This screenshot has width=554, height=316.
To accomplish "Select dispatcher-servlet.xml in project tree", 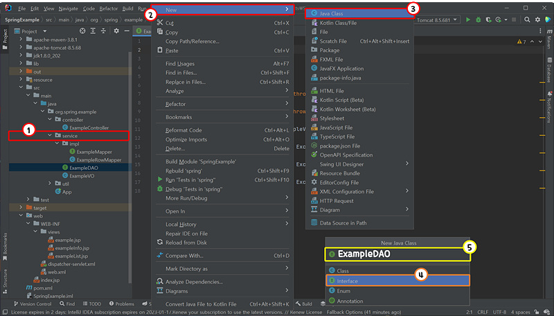I will [x=71, y=264].
